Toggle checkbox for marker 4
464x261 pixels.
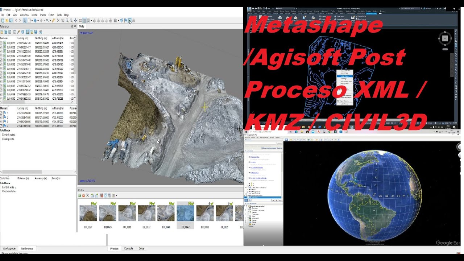(x=1, y=126)
